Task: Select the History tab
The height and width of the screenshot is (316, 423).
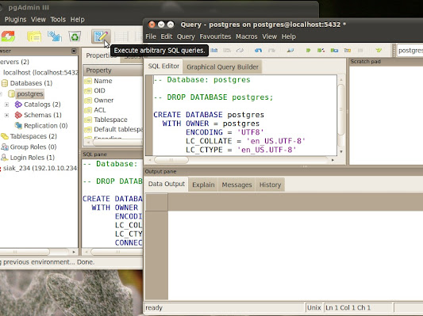Action: coord(270,185)
